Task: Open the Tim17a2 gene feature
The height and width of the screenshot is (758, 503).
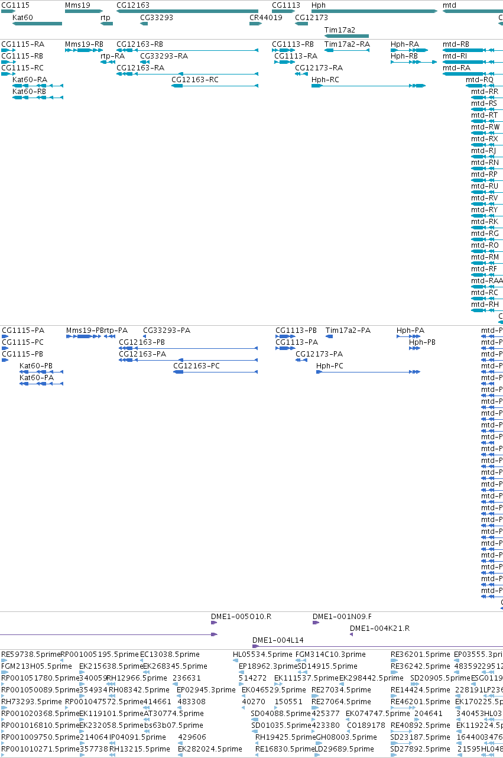Action: 346,36
